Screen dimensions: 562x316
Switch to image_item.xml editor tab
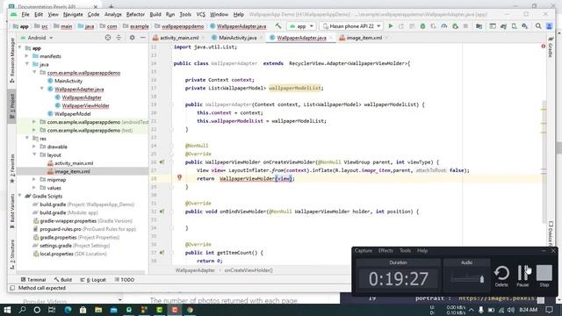[x=364, y=38]
